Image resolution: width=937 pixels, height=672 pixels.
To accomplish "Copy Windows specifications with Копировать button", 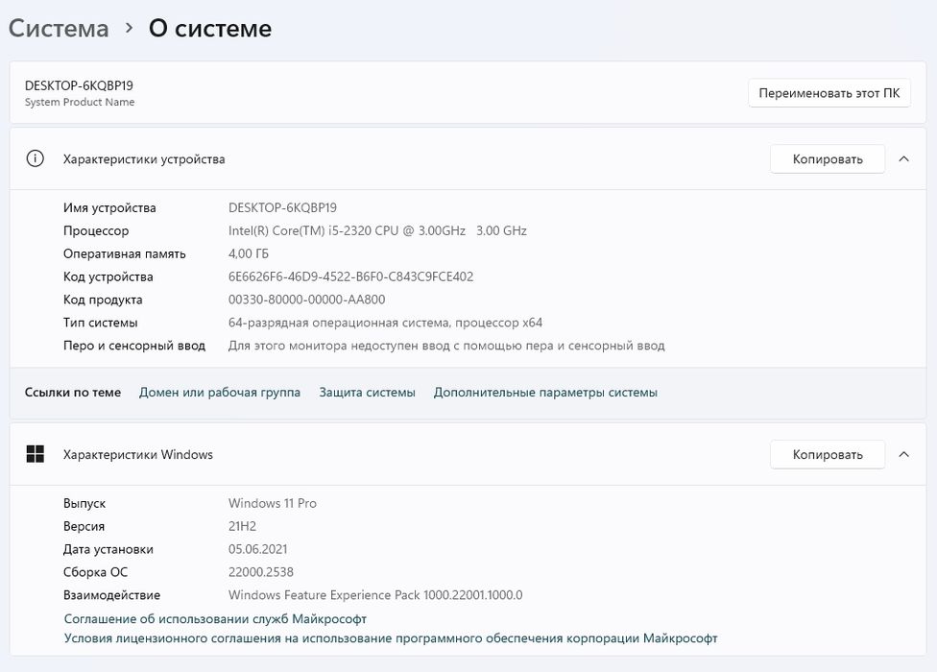I will click(828, 455).
